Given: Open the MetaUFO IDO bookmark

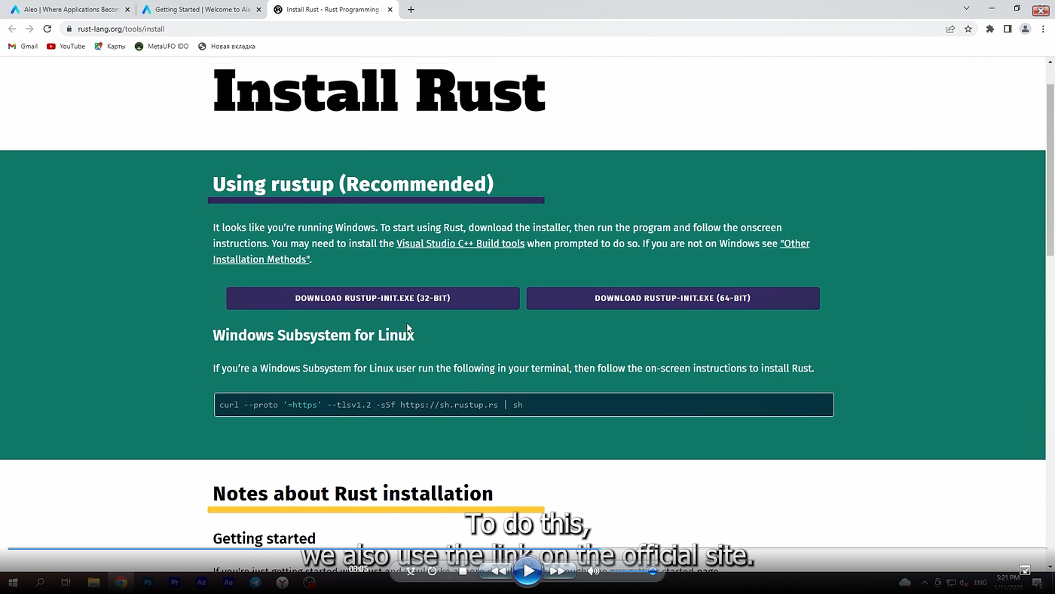Looking at the screenshot, I should pyautogui.click(x=162, y=46).
